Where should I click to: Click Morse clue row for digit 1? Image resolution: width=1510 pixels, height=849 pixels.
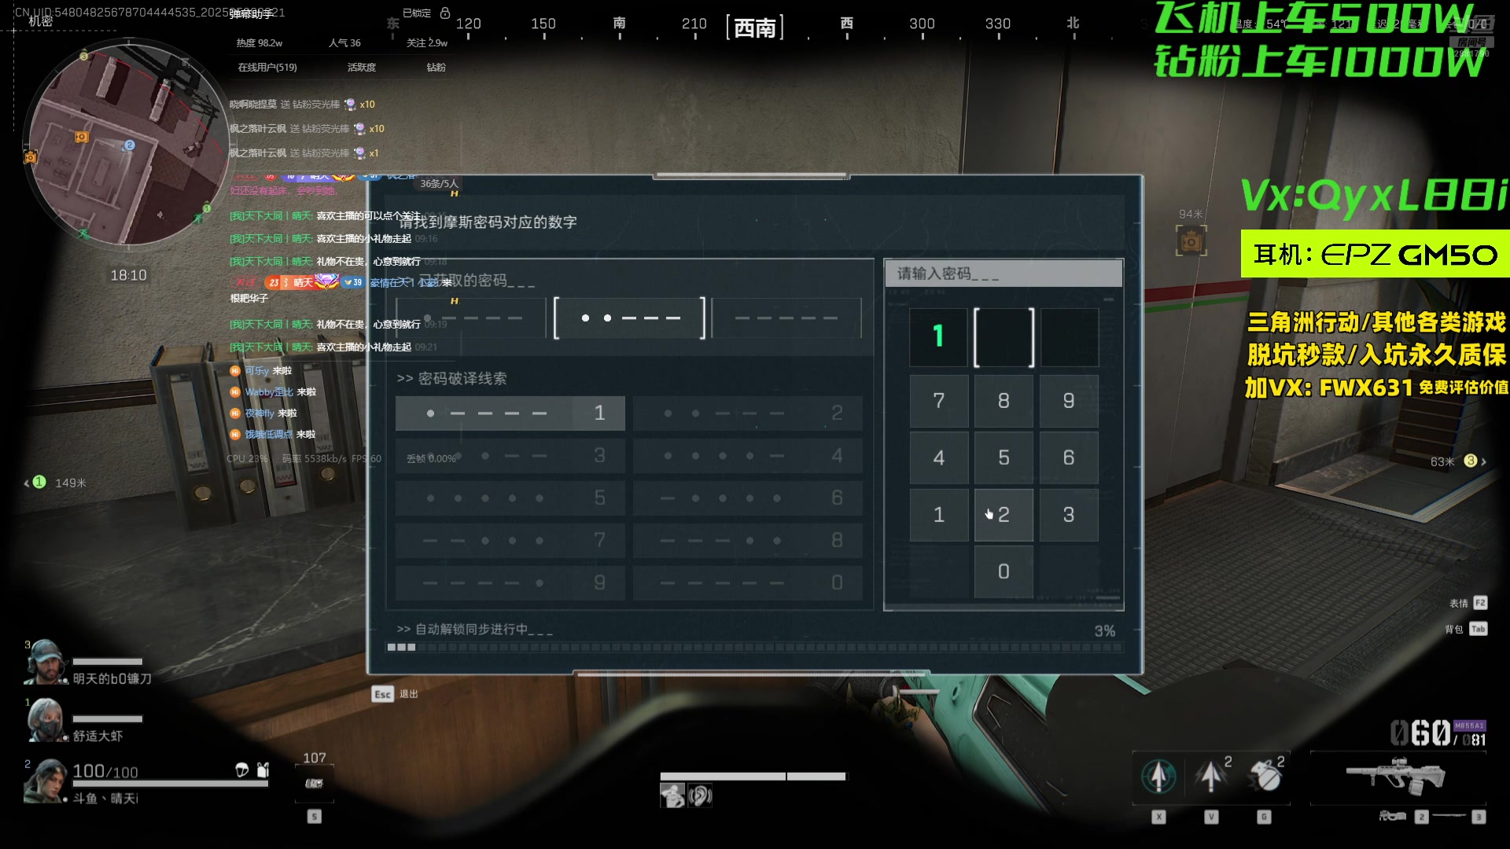tap(510, 413)
